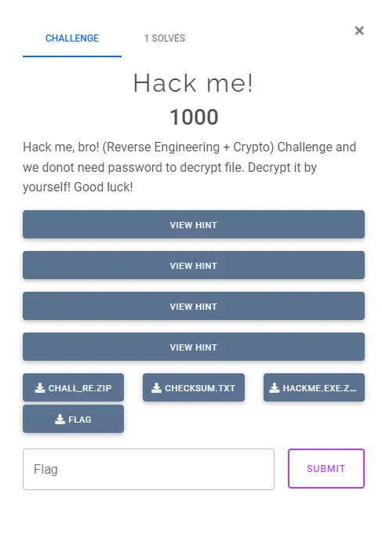
Task: Focus the Flag input field
Action: (148, 470)
